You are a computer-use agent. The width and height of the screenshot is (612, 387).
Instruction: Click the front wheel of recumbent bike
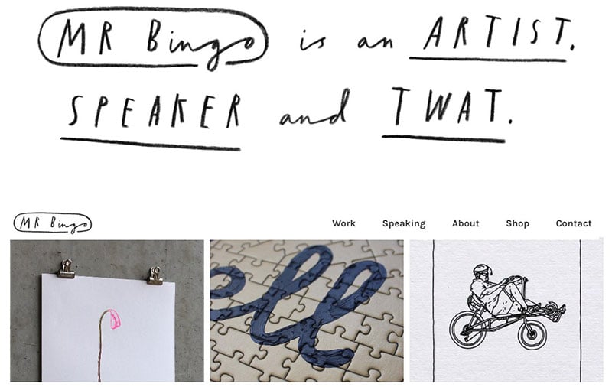pos(532,334)
